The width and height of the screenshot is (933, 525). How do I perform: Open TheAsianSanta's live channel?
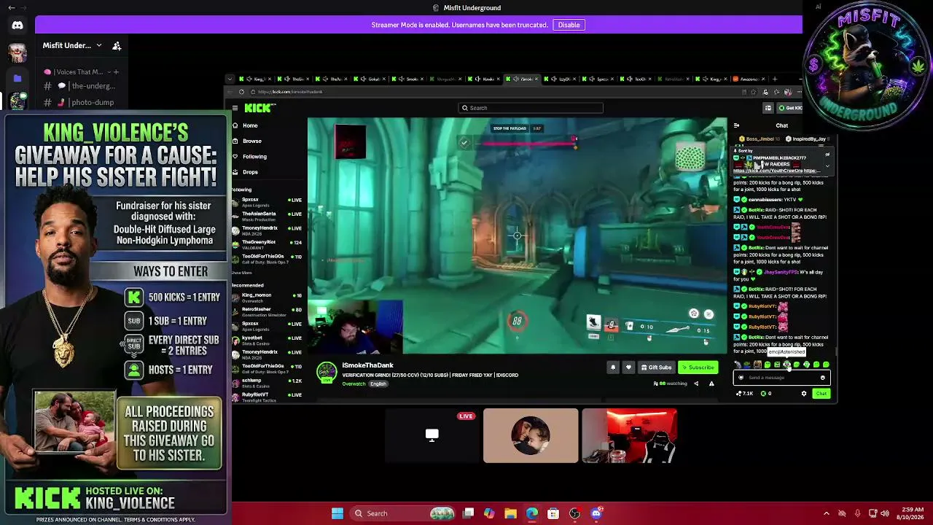[x=267, y=216]
